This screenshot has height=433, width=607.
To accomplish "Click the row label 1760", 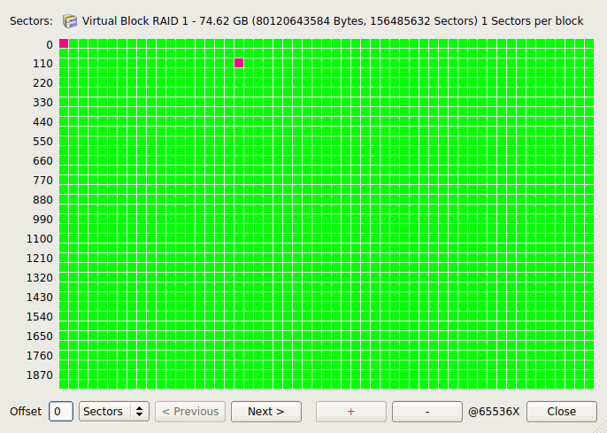I will pos(40,356).
